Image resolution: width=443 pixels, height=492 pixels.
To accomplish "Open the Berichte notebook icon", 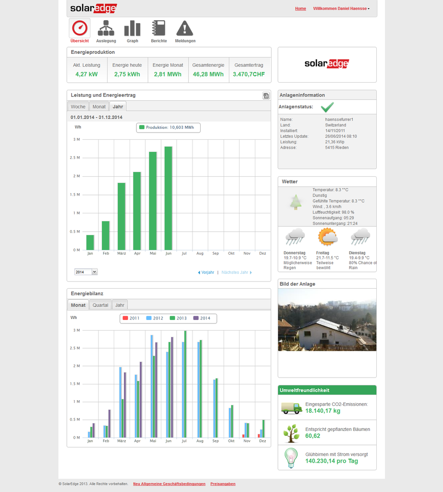I will pyautogui.click(x=158, y=28).
